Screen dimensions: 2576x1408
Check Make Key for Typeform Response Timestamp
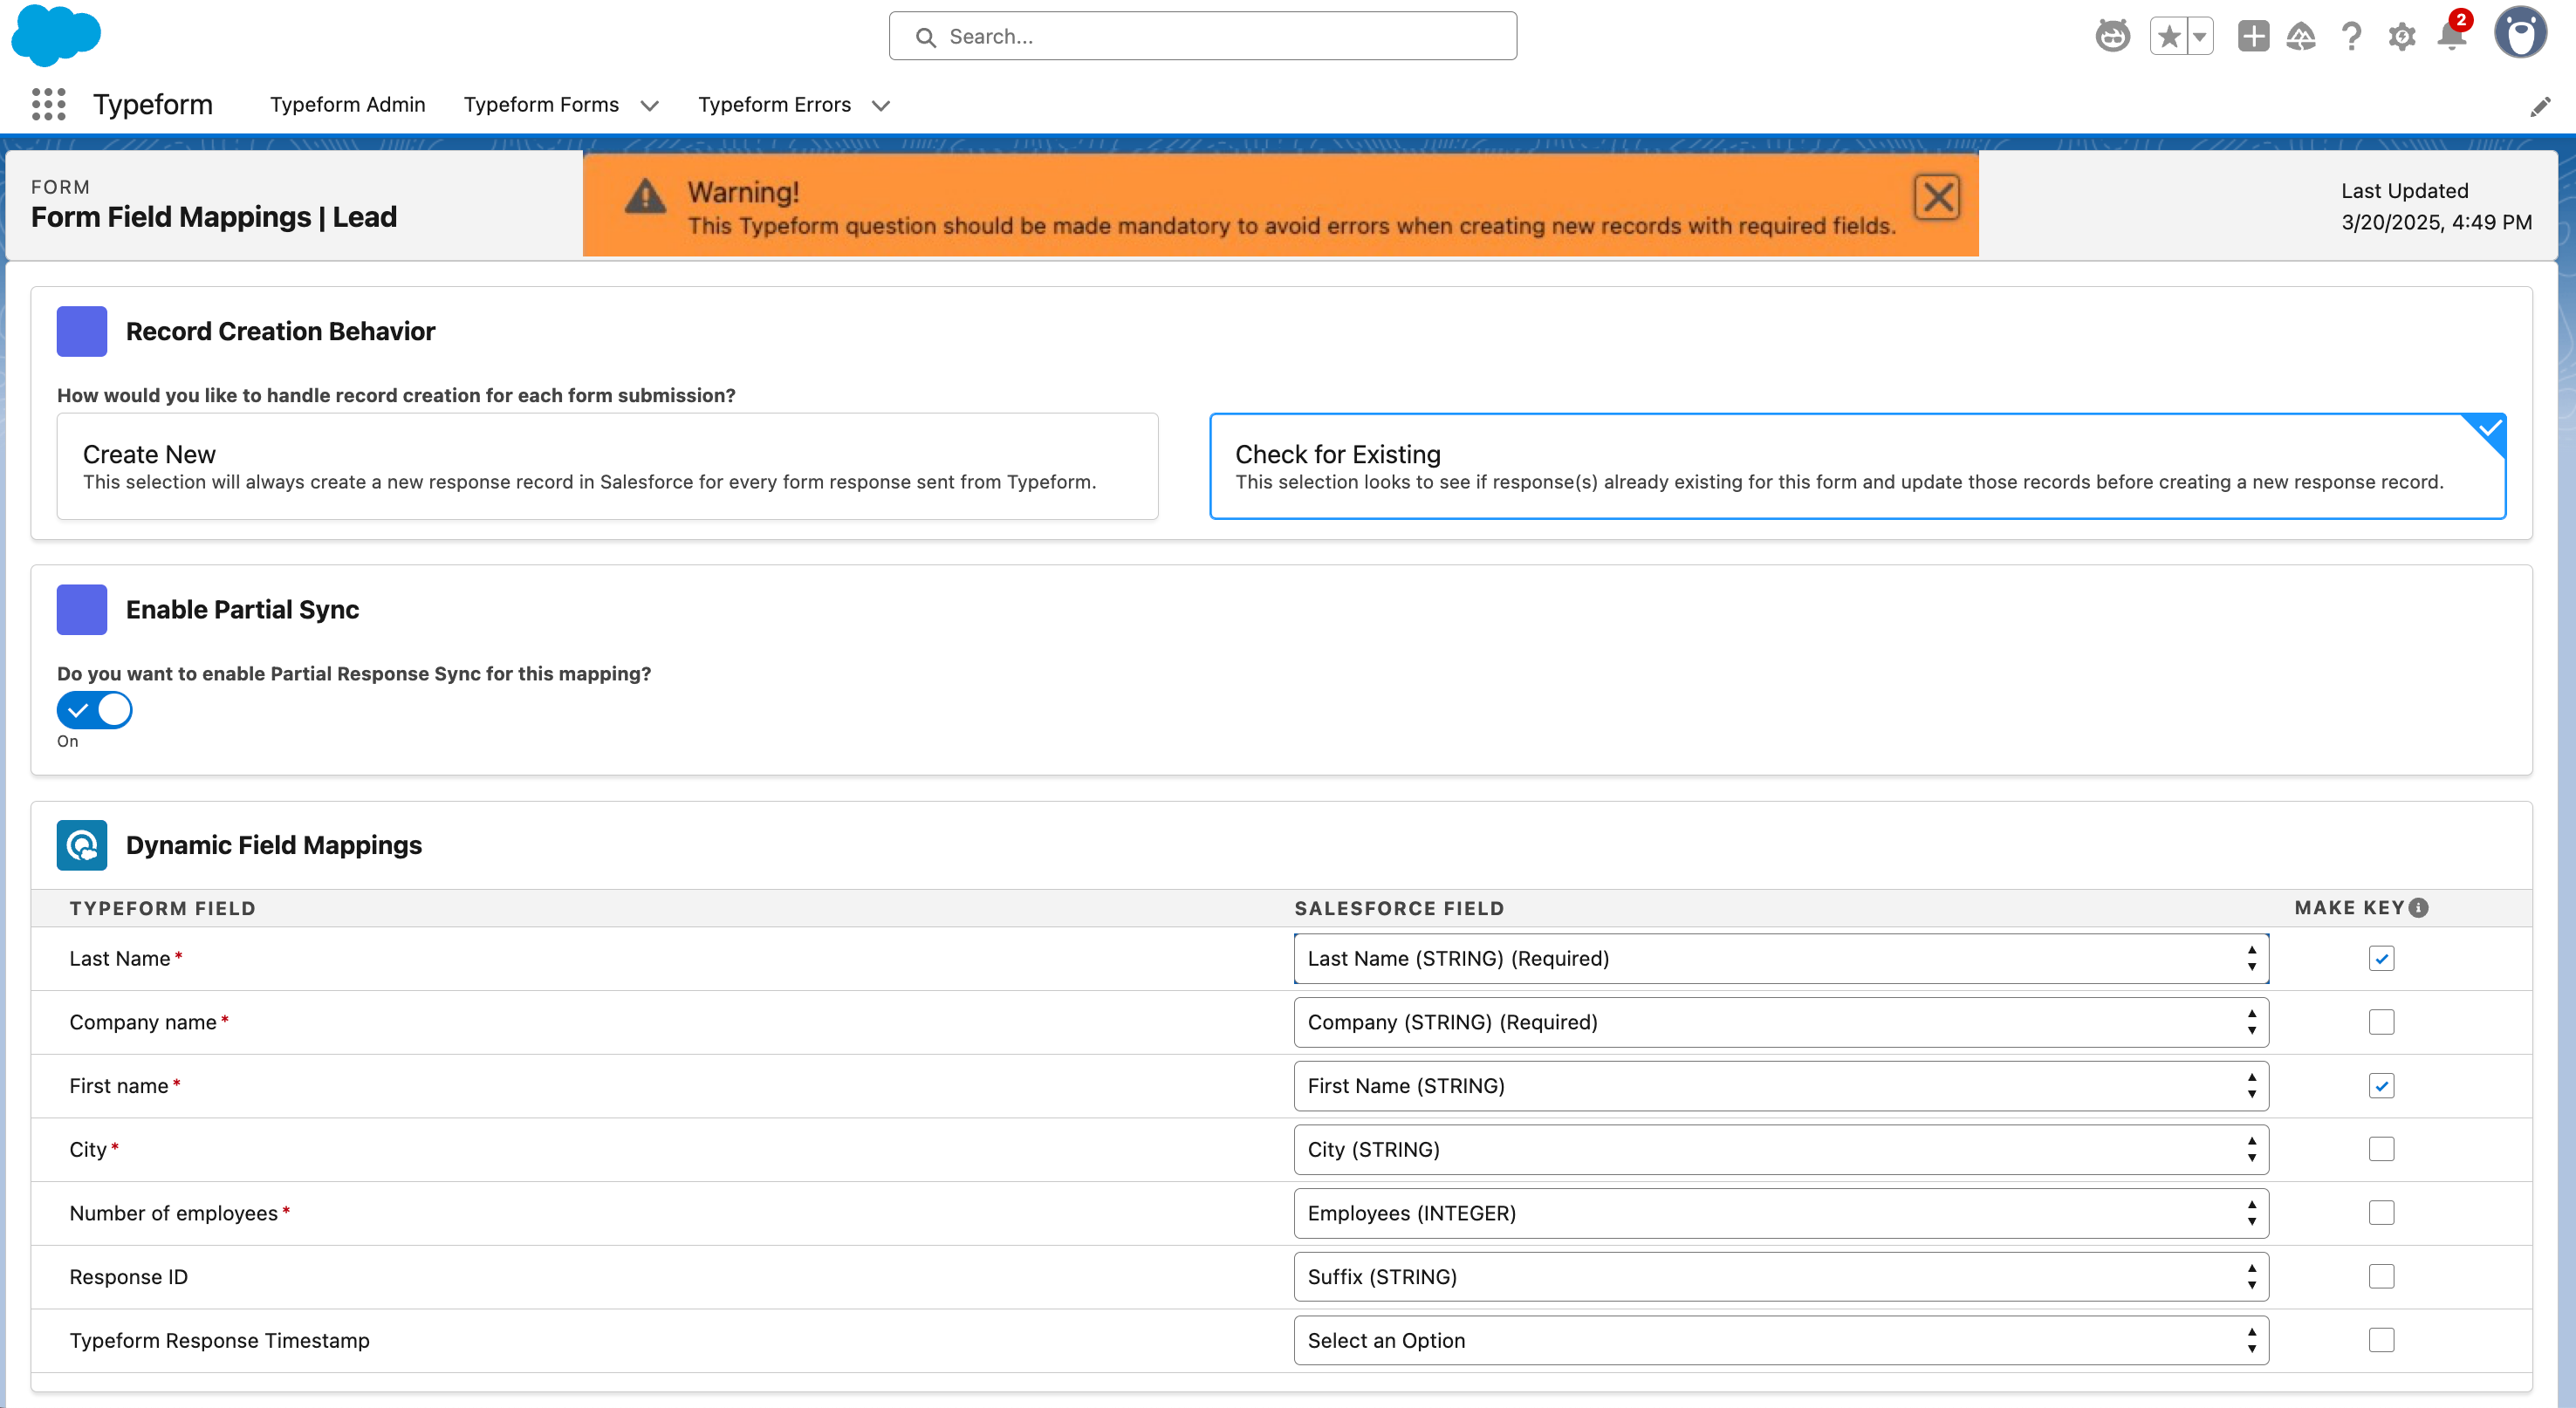click(2381, 1340)
